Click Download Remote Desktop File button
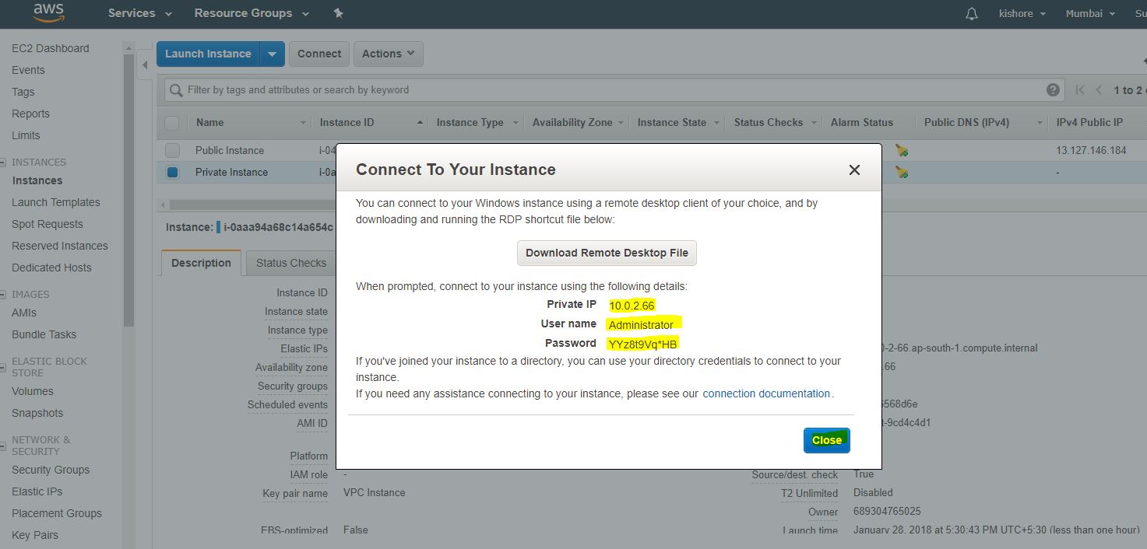Image resolution: width=1147 pixels, height=549 pixels. [607, 253]
